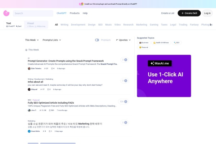This screenshot has width=216, height=144.
Task: Select the SEO suggested topic chip
Action: tap(176, 43)
